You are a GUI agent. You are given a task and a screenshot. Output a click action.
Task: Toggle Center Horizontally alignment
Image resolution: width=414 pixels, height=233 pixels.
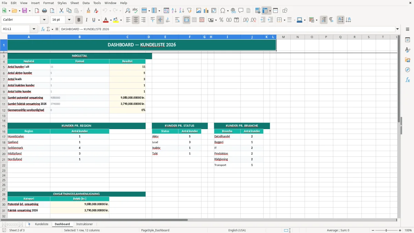136,20
